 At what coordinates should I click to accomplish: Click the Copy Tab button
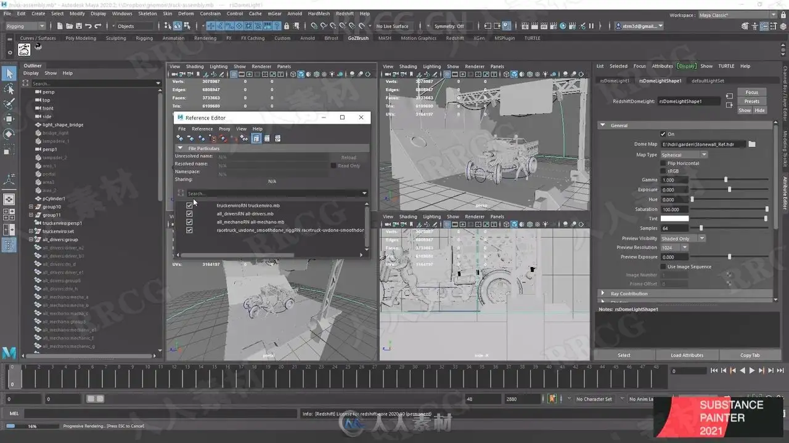pos(750,355)
